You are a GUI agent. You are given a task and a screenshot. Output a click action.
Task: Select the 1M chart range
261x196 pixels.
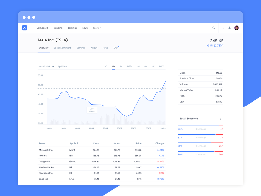click(x=121, y=66)
